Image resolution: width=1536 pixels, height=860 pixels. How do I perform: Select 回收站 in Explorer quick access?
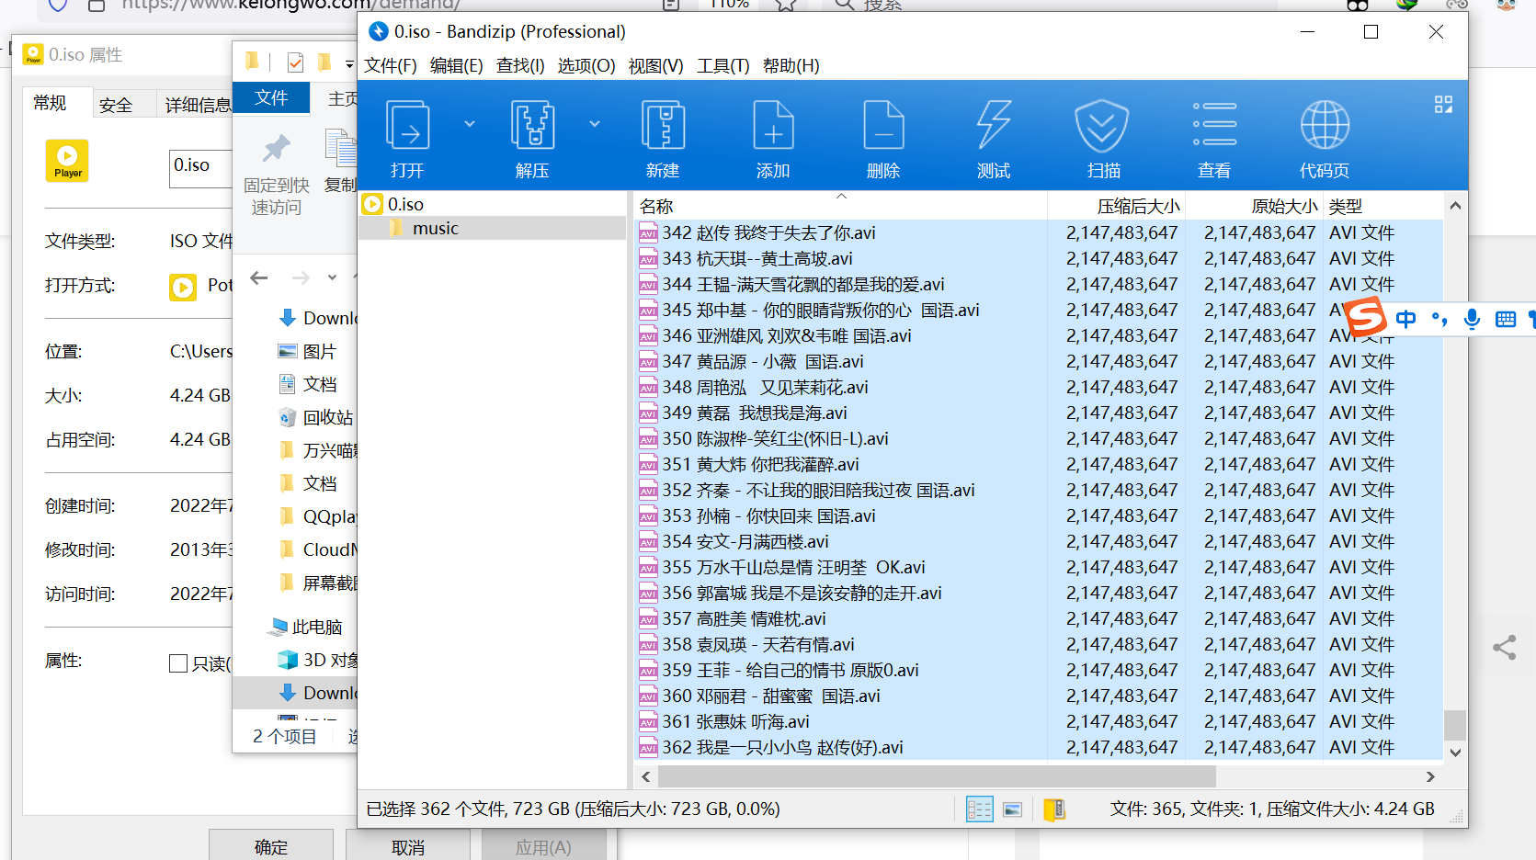click(316, 417)
